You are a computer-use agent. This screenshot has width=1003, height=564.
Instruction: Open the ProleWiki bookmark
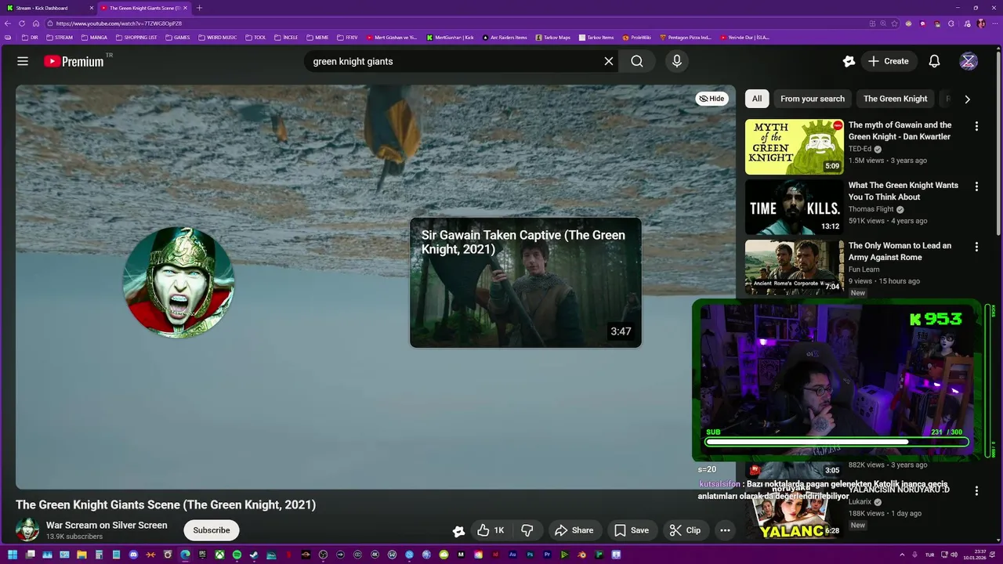point(637,37)
